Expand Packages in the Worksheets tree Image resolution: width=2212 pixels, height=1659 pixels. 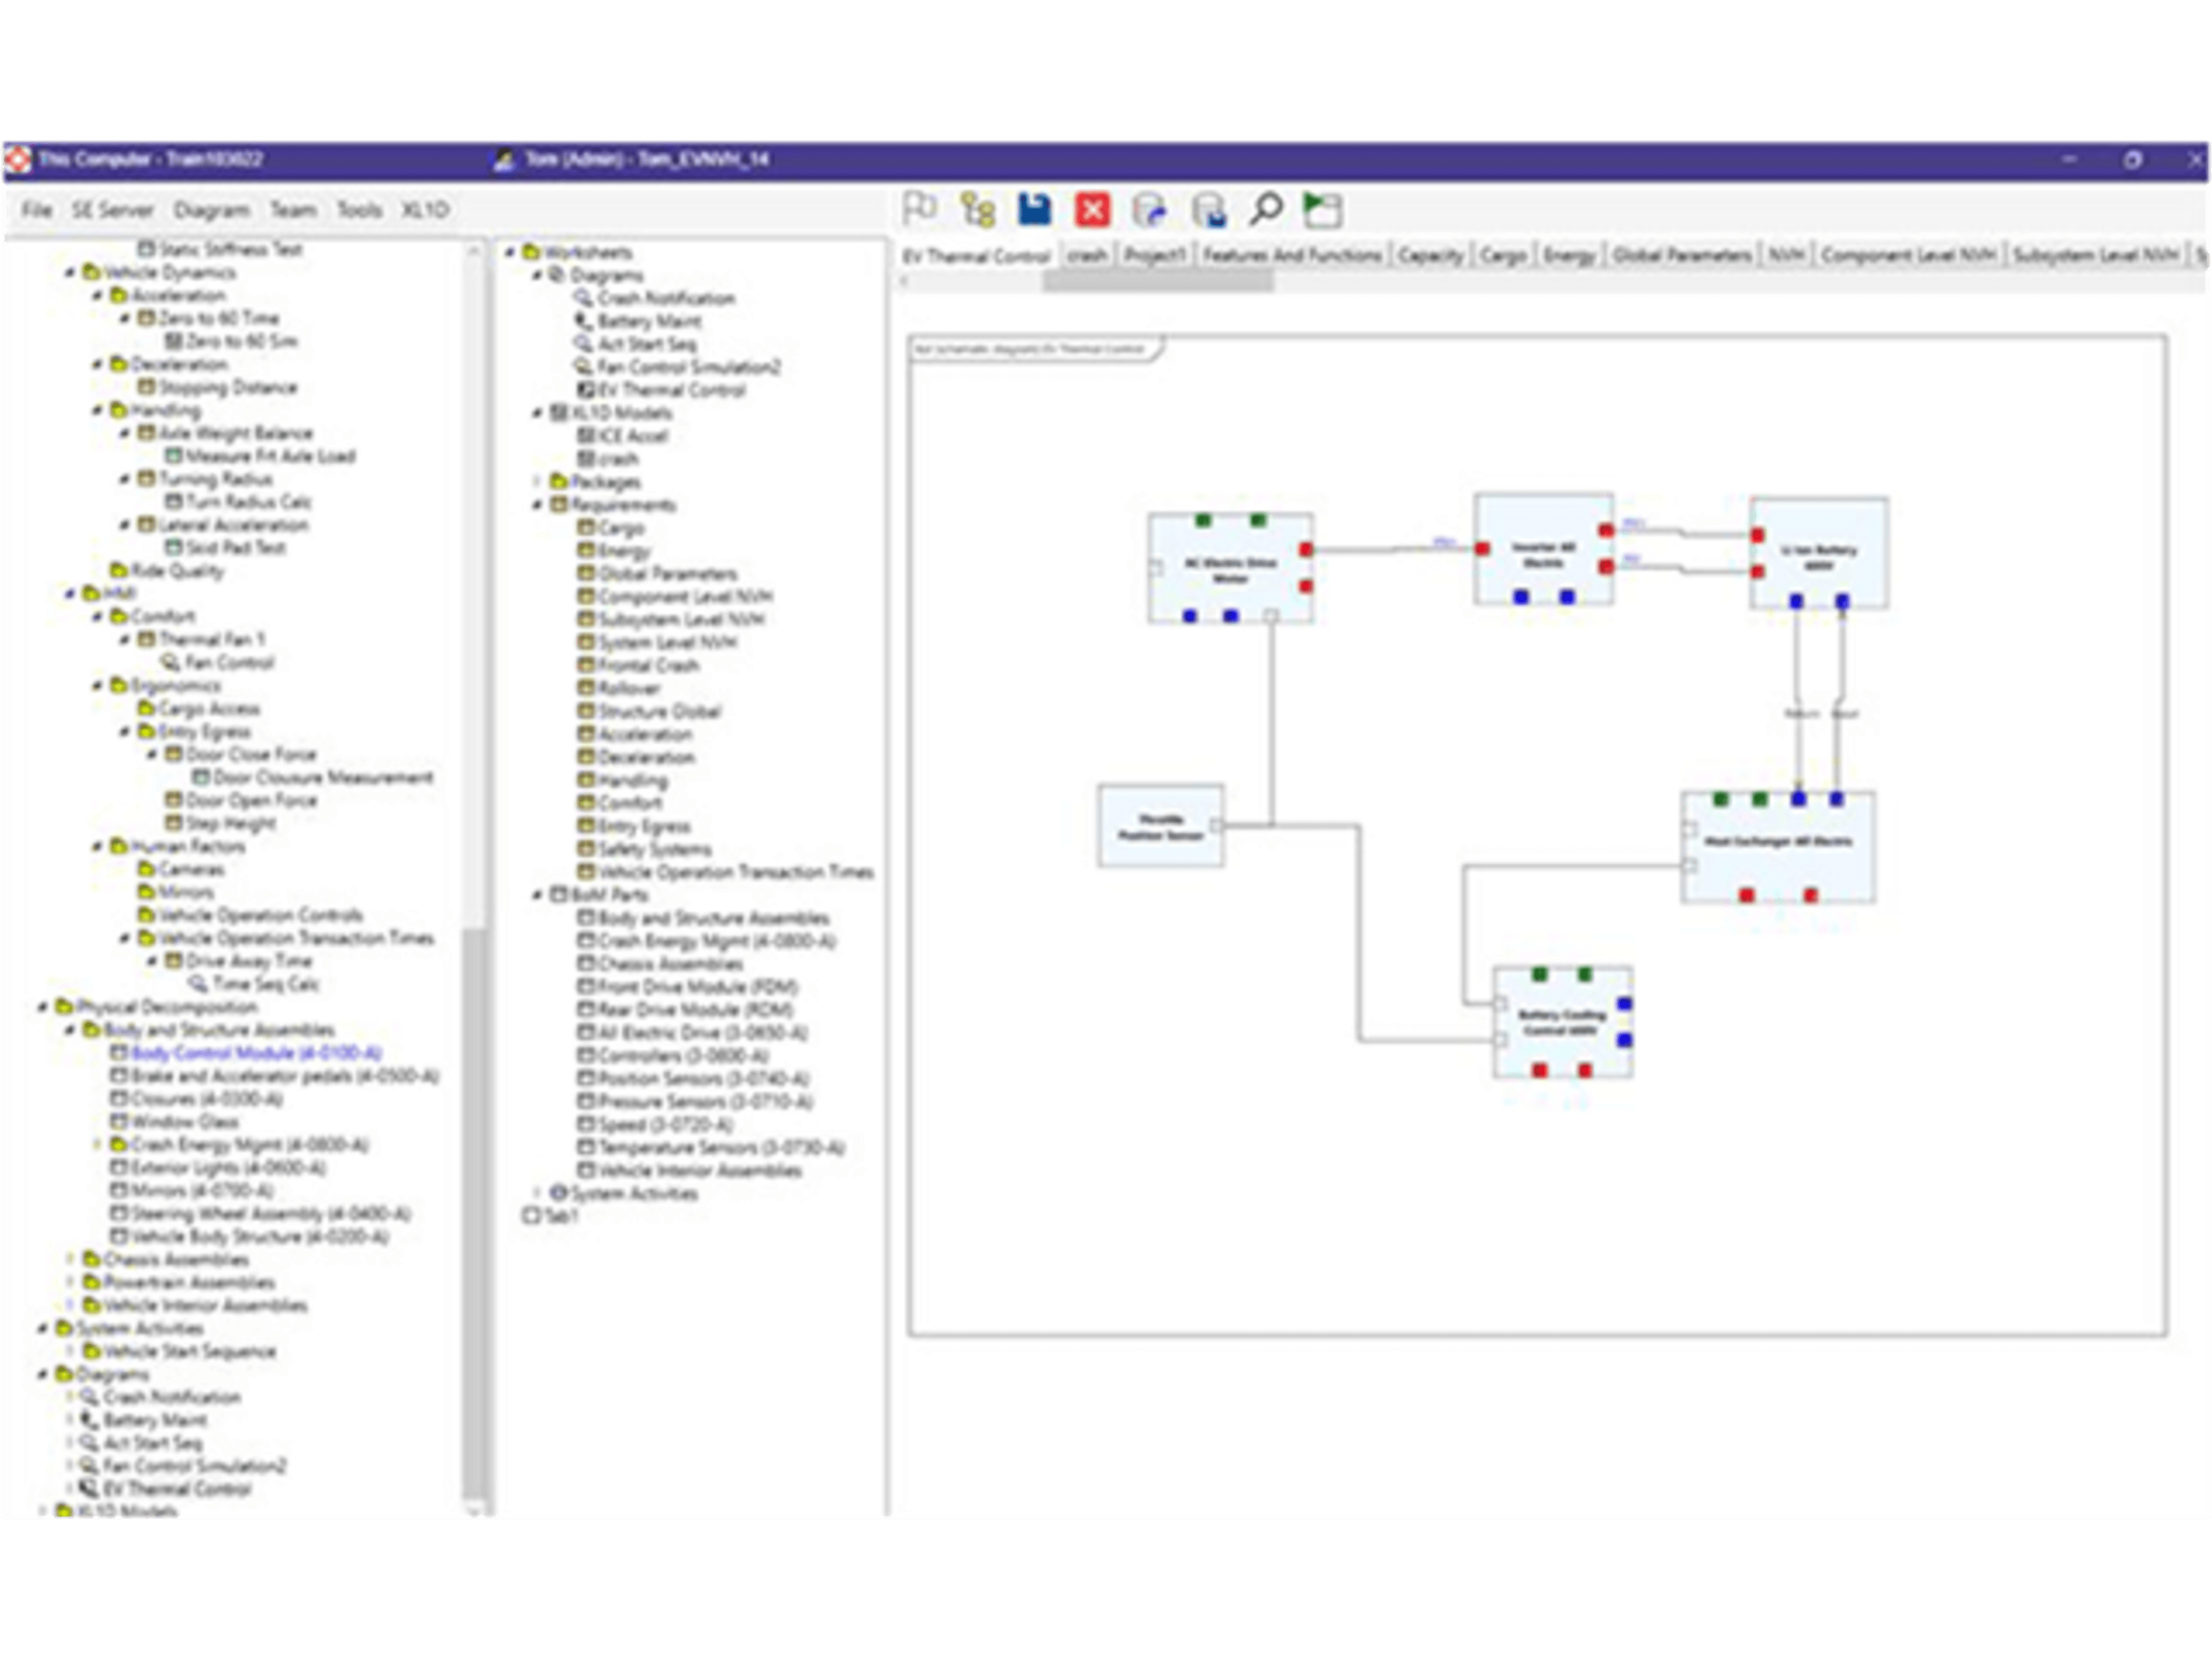pos(537,482)
